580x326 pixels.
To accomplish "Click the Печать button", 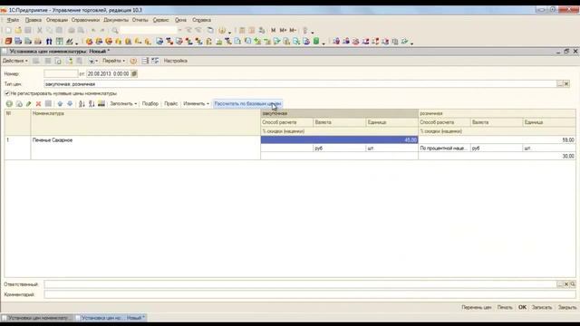I will click(x=505, y=308).
